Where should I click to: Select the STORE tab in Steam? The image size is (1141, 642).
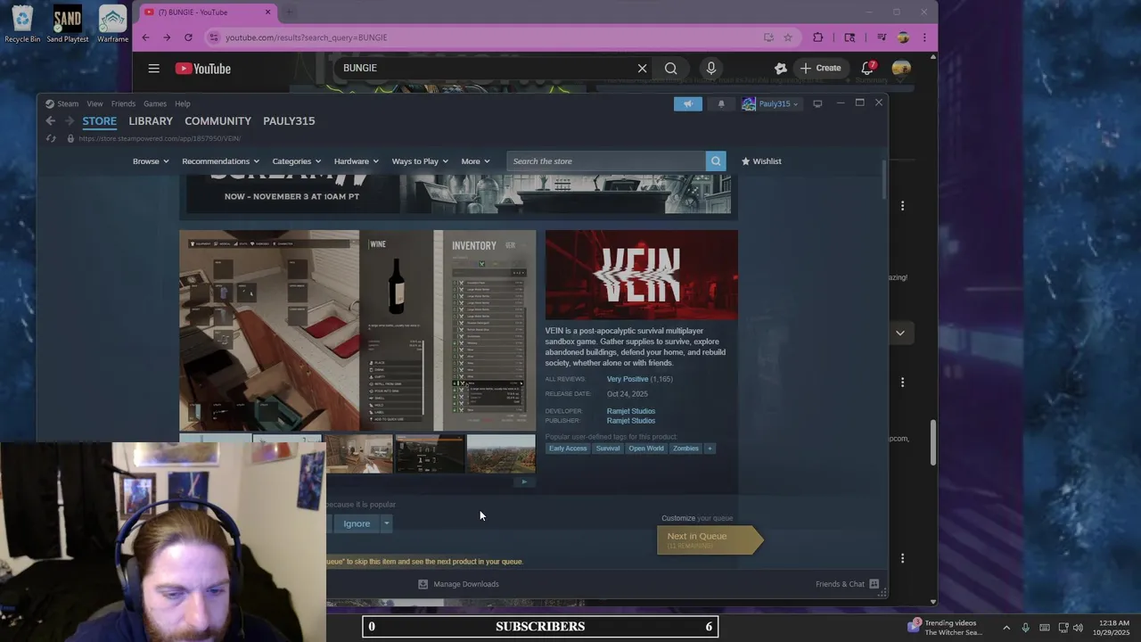tap(100, 121)
